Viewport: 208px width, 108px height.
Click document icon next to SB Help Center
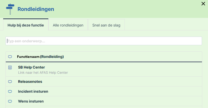10,67
